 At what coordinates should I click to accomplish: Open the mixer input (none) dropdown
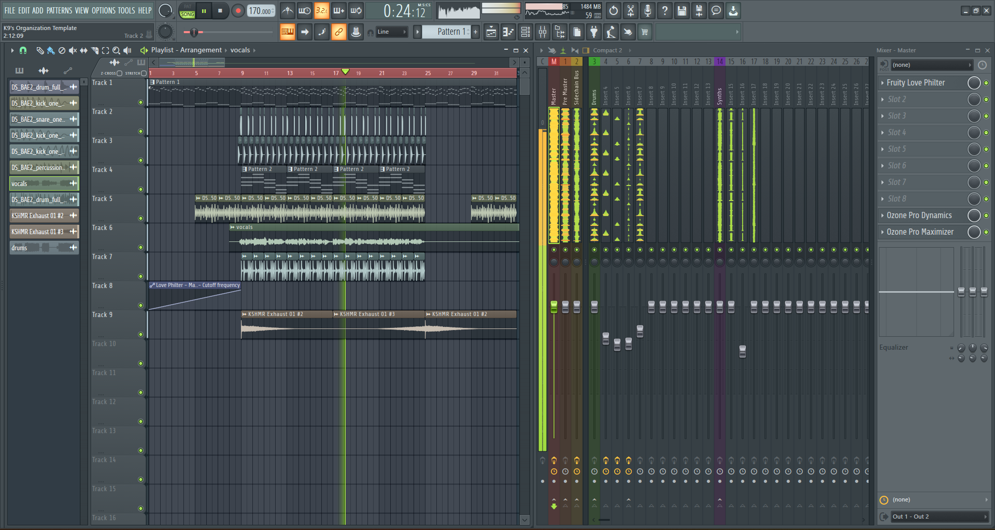[x=932, y=65]
